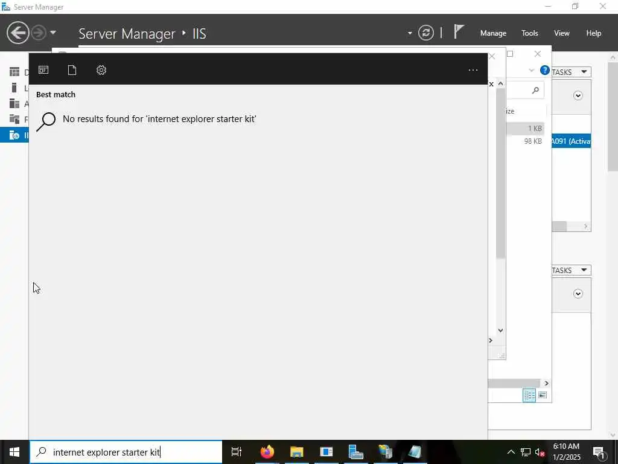
Task: Open the Manage menu
Action: coord(493,33)
